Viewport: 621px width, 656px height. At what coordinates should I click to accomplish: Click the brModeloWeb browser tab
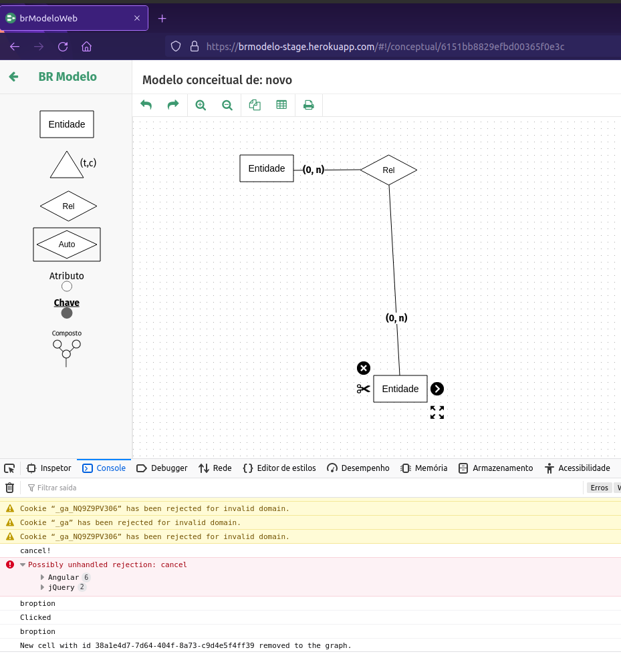pyautogui.click(x=74, y=18)
